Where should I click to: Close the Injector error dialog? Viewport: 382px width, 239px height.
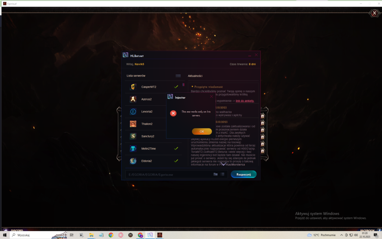coord(212,97)
